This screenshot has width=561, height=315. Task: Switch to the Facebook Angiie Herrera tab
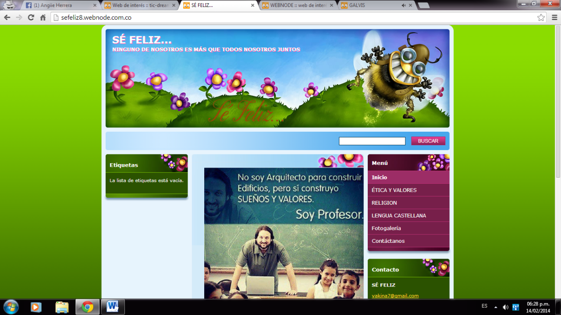(59, 5)
